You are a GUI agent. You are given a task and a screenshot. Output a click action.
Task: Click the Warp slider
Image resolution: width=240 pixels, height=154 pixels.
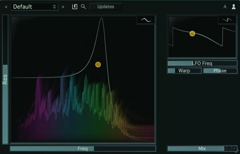[x=184, y=71]
